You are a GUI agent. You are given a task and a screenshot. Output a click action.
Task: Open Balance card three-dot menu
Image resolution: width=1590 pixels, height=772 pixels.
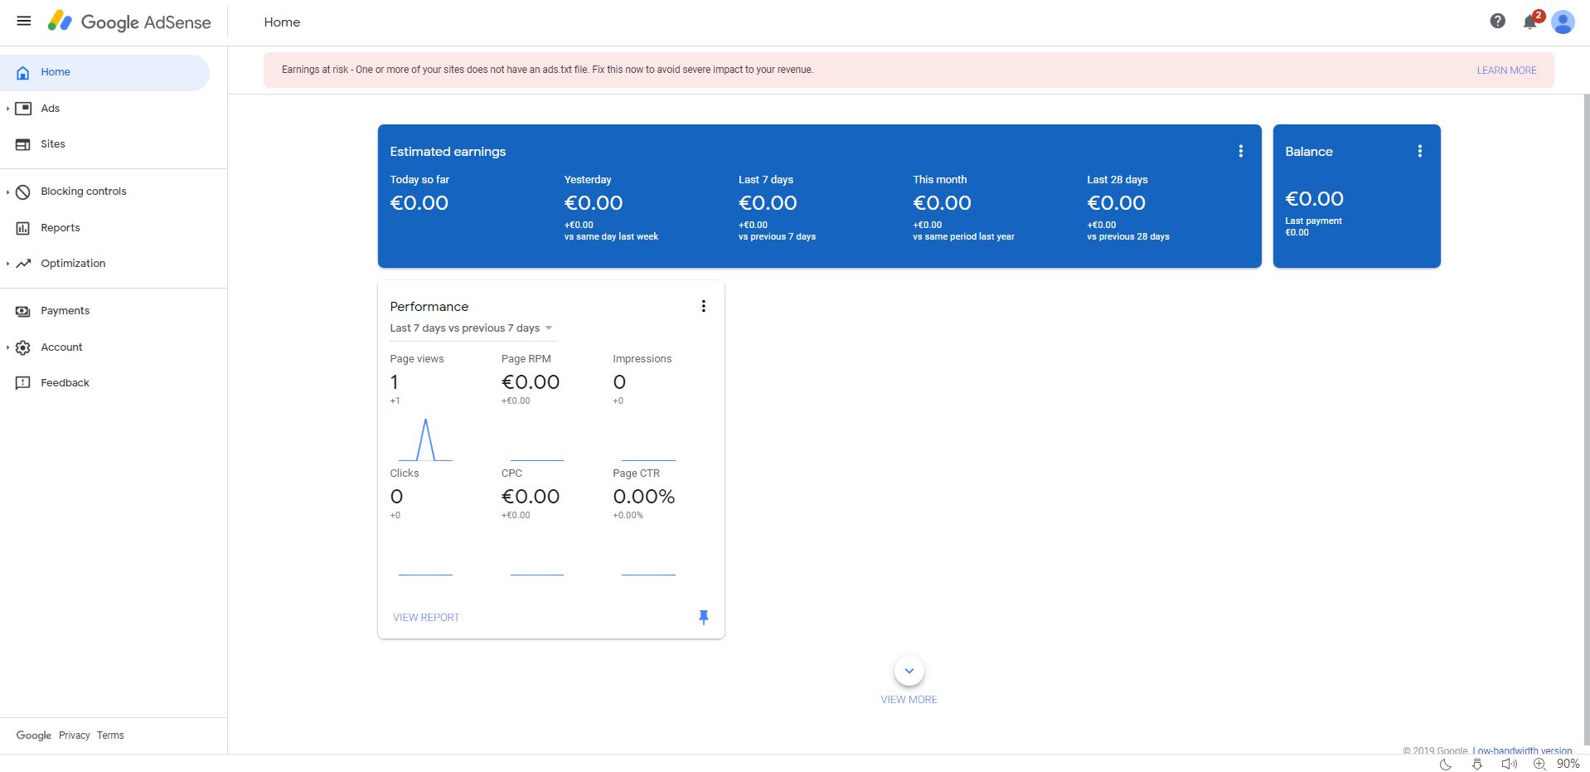point(1419,151)
